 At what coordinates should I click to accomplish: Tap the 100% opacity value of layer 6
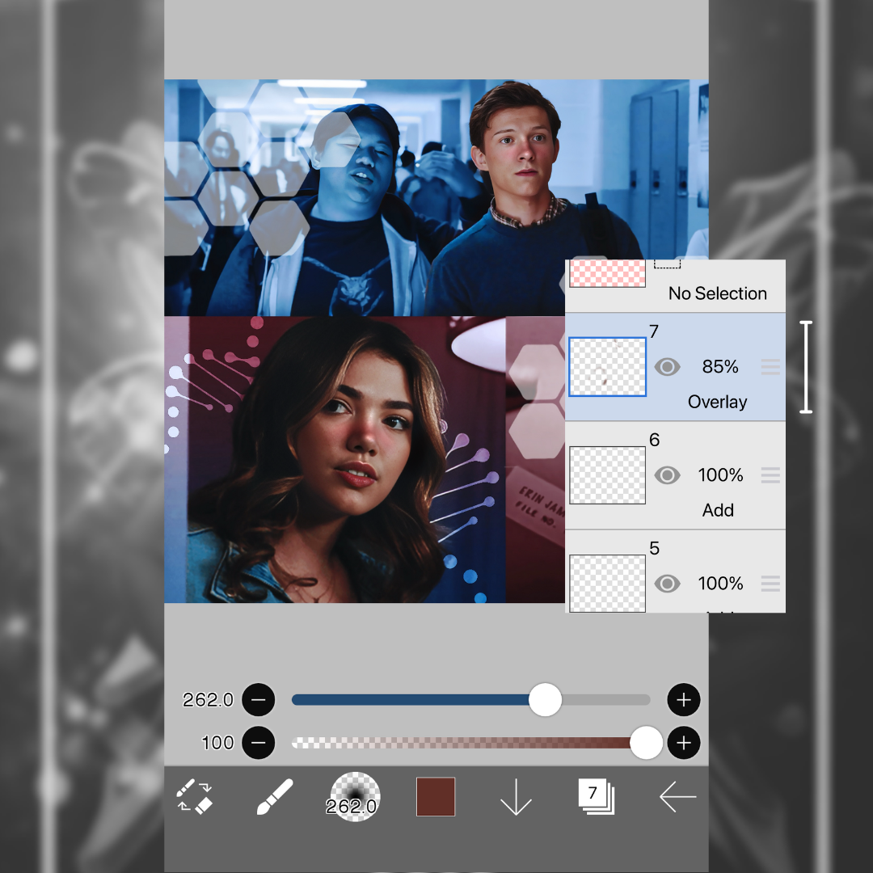coord(720,475)
